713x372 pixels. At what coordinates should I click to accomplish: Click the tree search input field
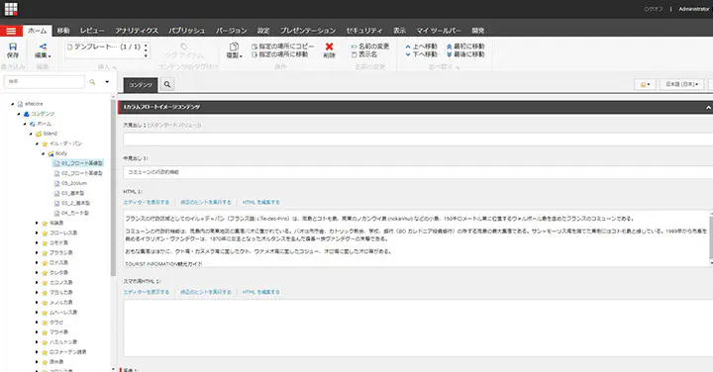click(45, 82)
